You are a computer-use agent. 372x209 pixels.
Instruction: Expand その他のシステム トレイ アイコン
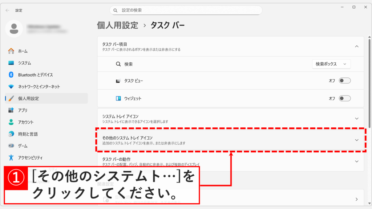point(356,140)
